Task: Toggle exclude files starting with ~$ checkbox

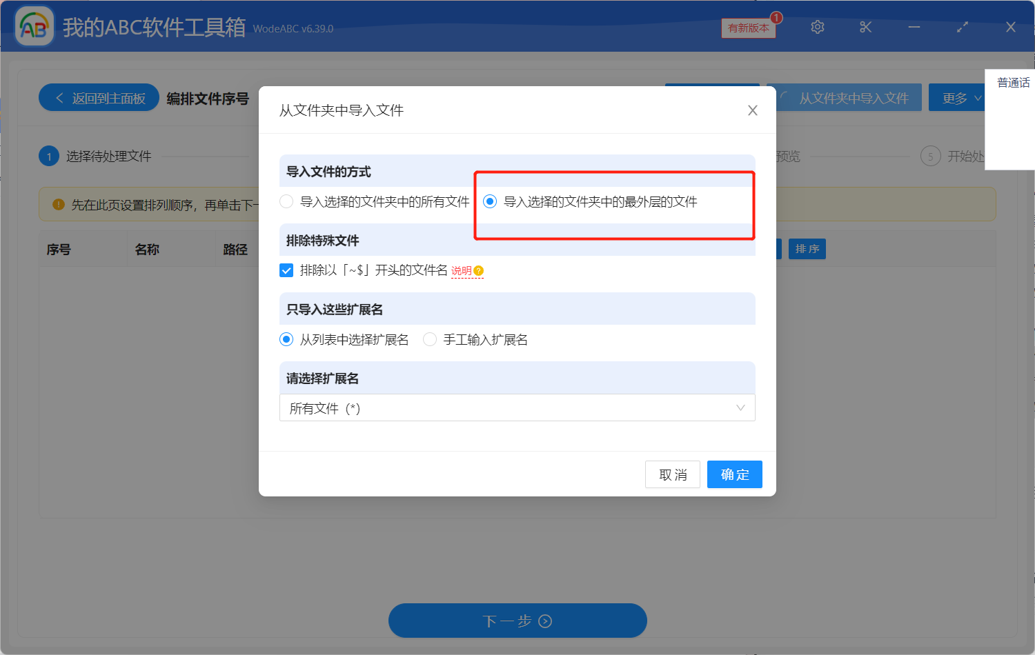Action: coord(286,270)
